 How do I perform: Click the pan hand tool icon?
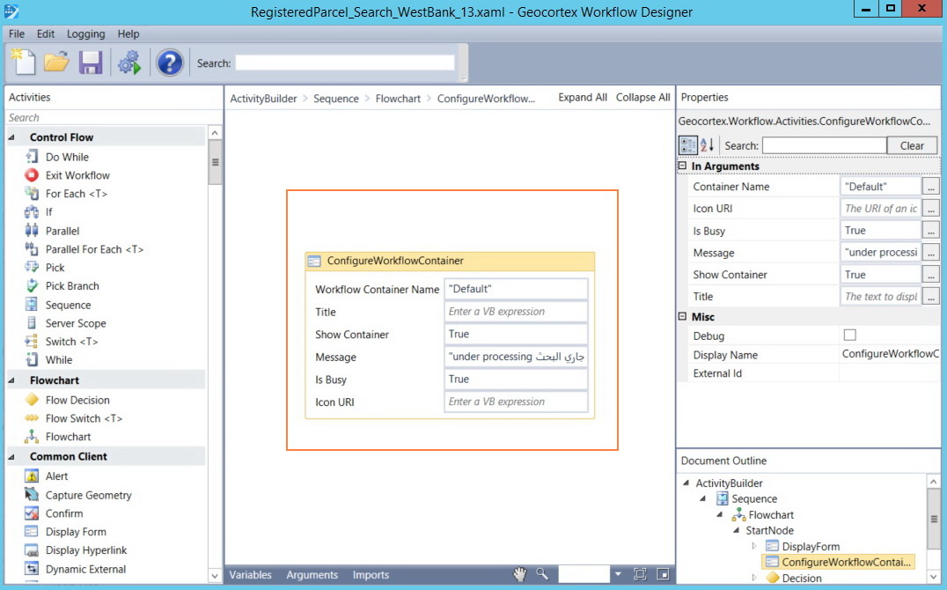click(x=520, y=574)
